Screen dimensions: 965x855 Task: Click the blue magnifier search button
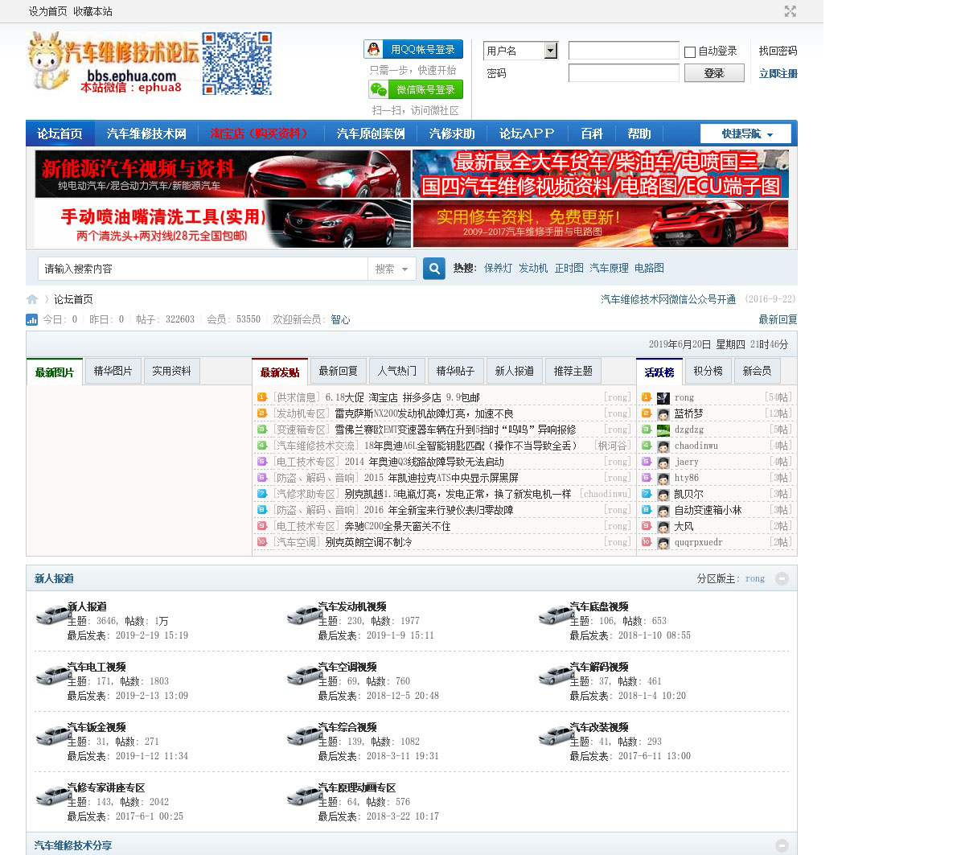[434, 269]
